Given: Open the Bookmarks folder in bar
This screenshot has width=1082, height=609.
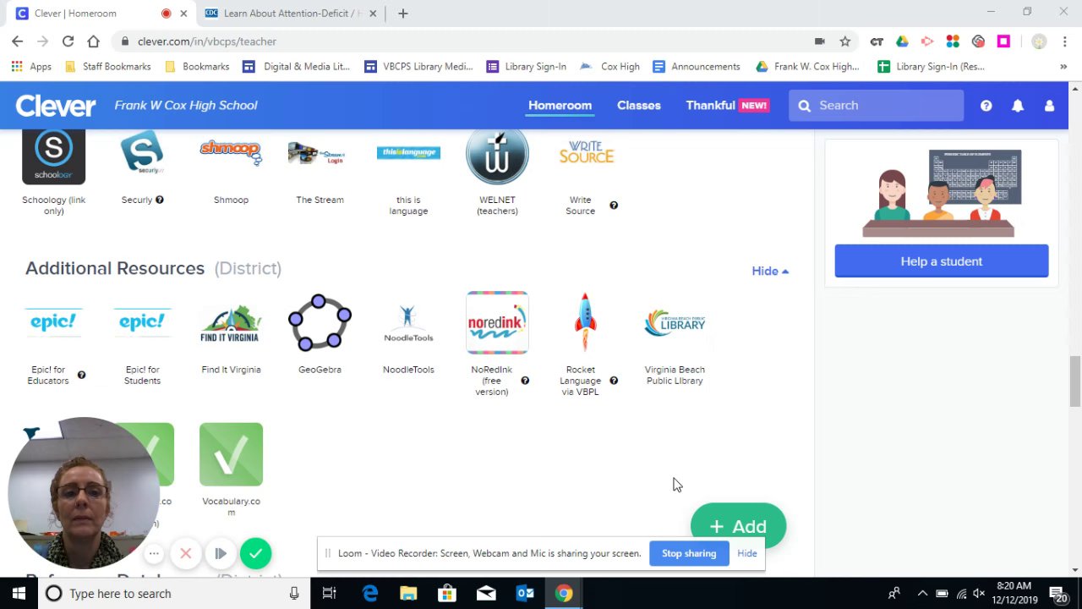Looking at the screenshot, I should point(197,67).
